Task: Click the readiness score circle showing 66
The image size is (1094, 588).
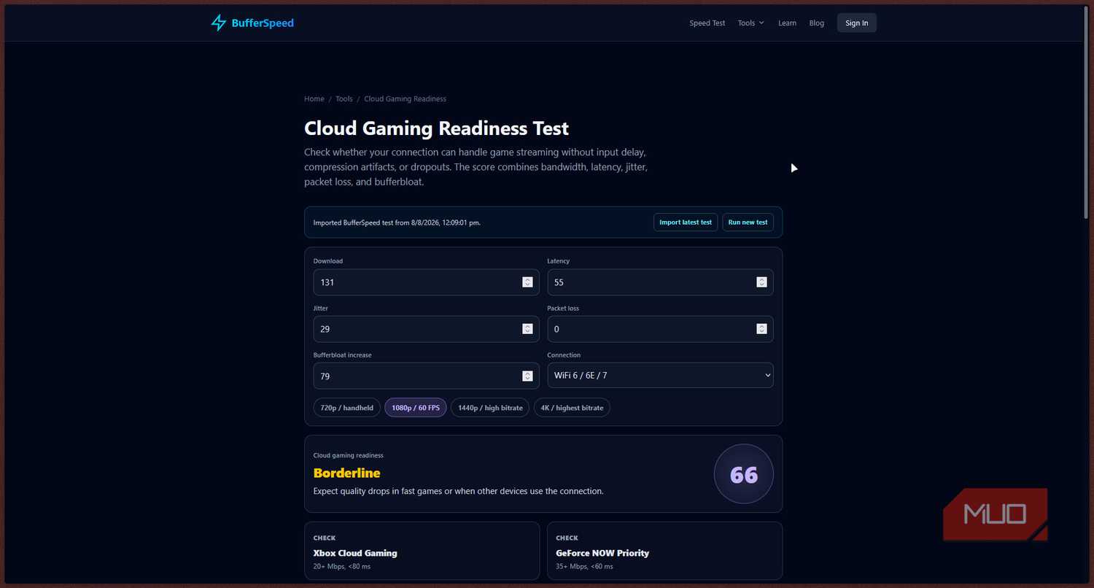Action: point(744,474)
